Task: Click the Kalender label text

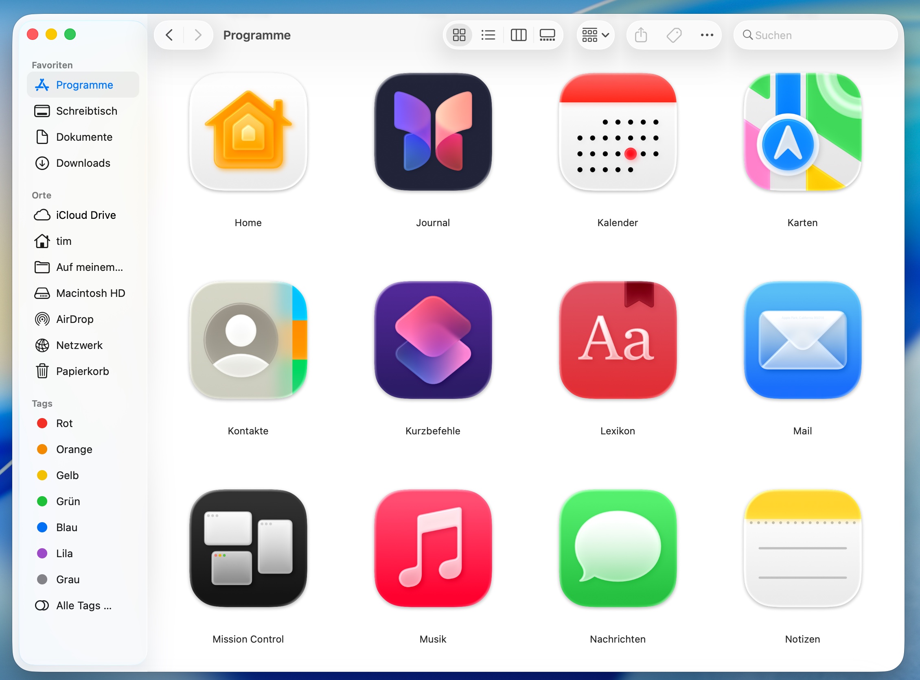Action: tap(618, 223)
